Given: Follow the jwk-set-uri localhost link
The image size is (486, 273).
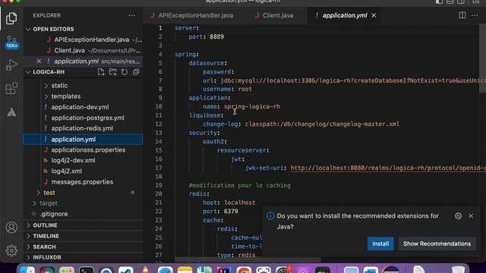Looking at the screenshot, I should [388, 168].
